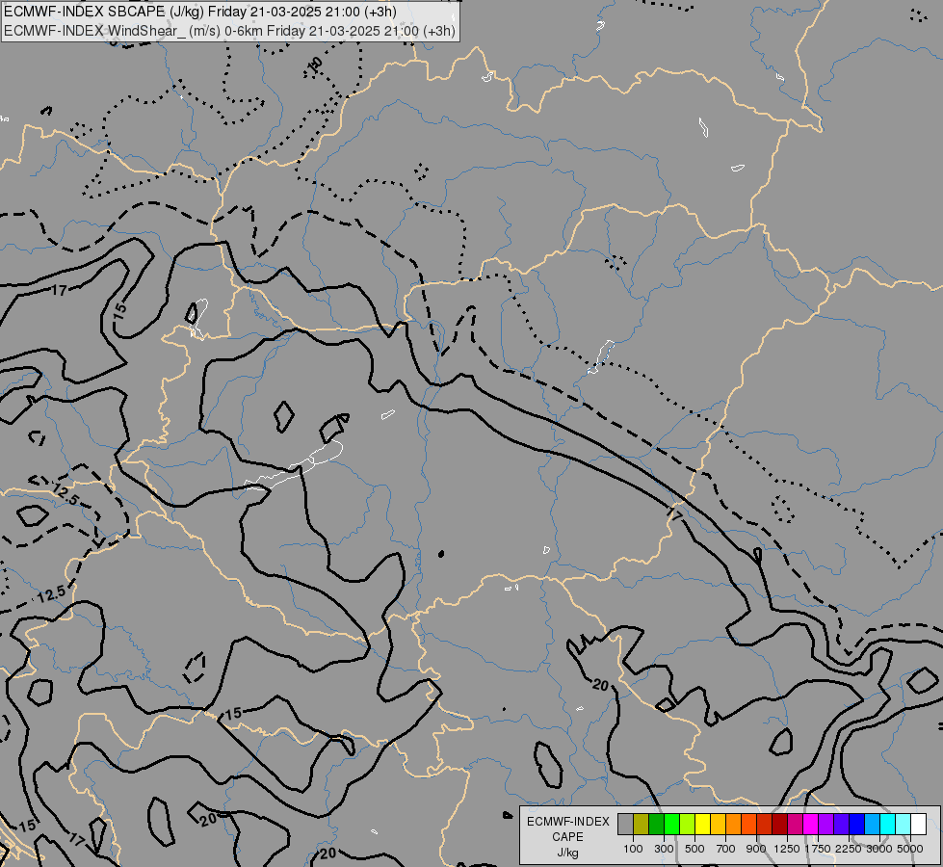
Task: Click the 10 dotted contour label
Action: coord(315,64)
